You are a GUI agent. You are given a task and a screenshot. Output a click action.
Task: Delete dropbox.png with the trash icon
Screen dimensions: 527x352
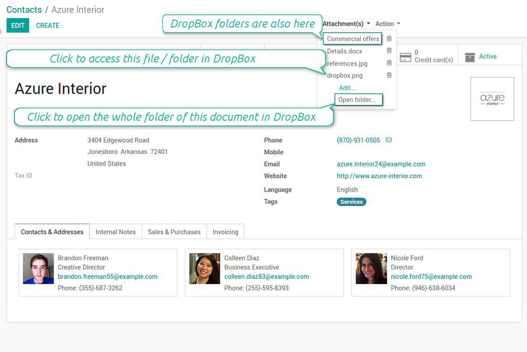389,75
